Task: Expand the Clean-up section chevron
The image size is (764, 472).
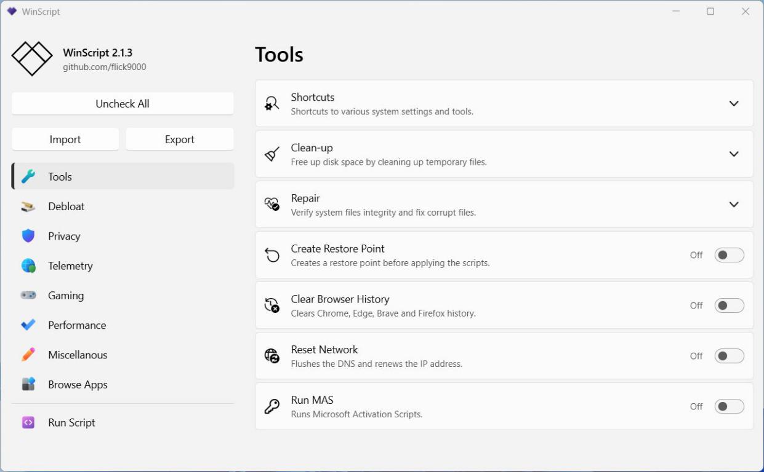Action: [x=733, y=154]
